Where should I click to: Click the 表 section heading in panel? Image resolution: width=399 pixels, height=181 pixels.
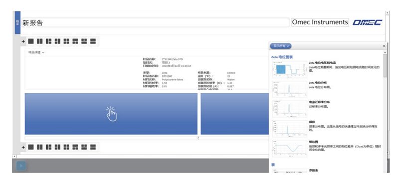pos(273,165)
